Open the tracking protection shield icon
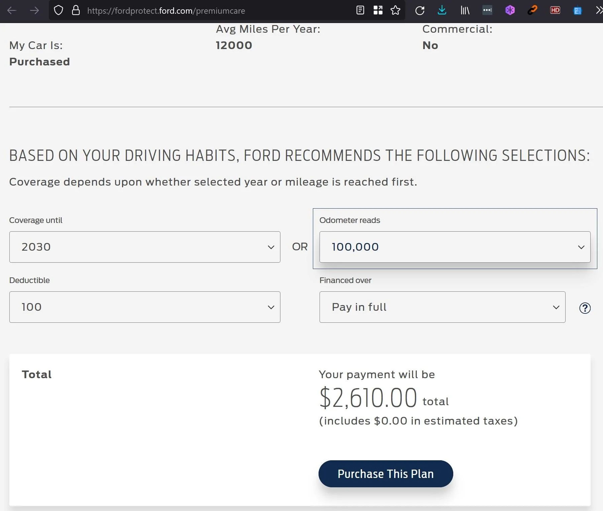 [58, 11]
